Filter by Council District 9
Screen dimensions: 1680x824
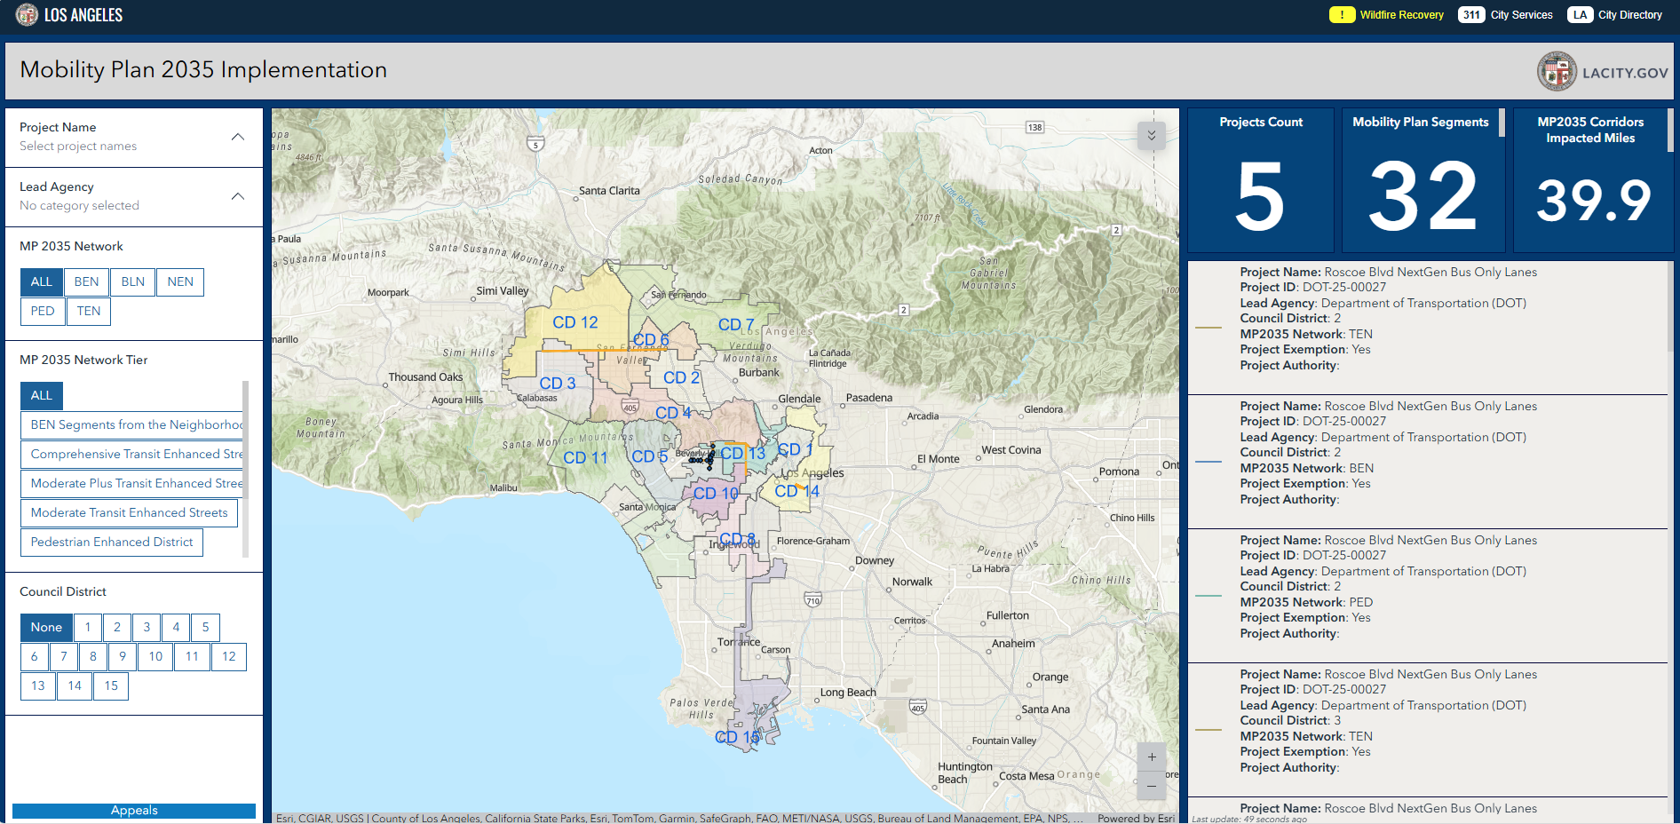tap(123, 657)
